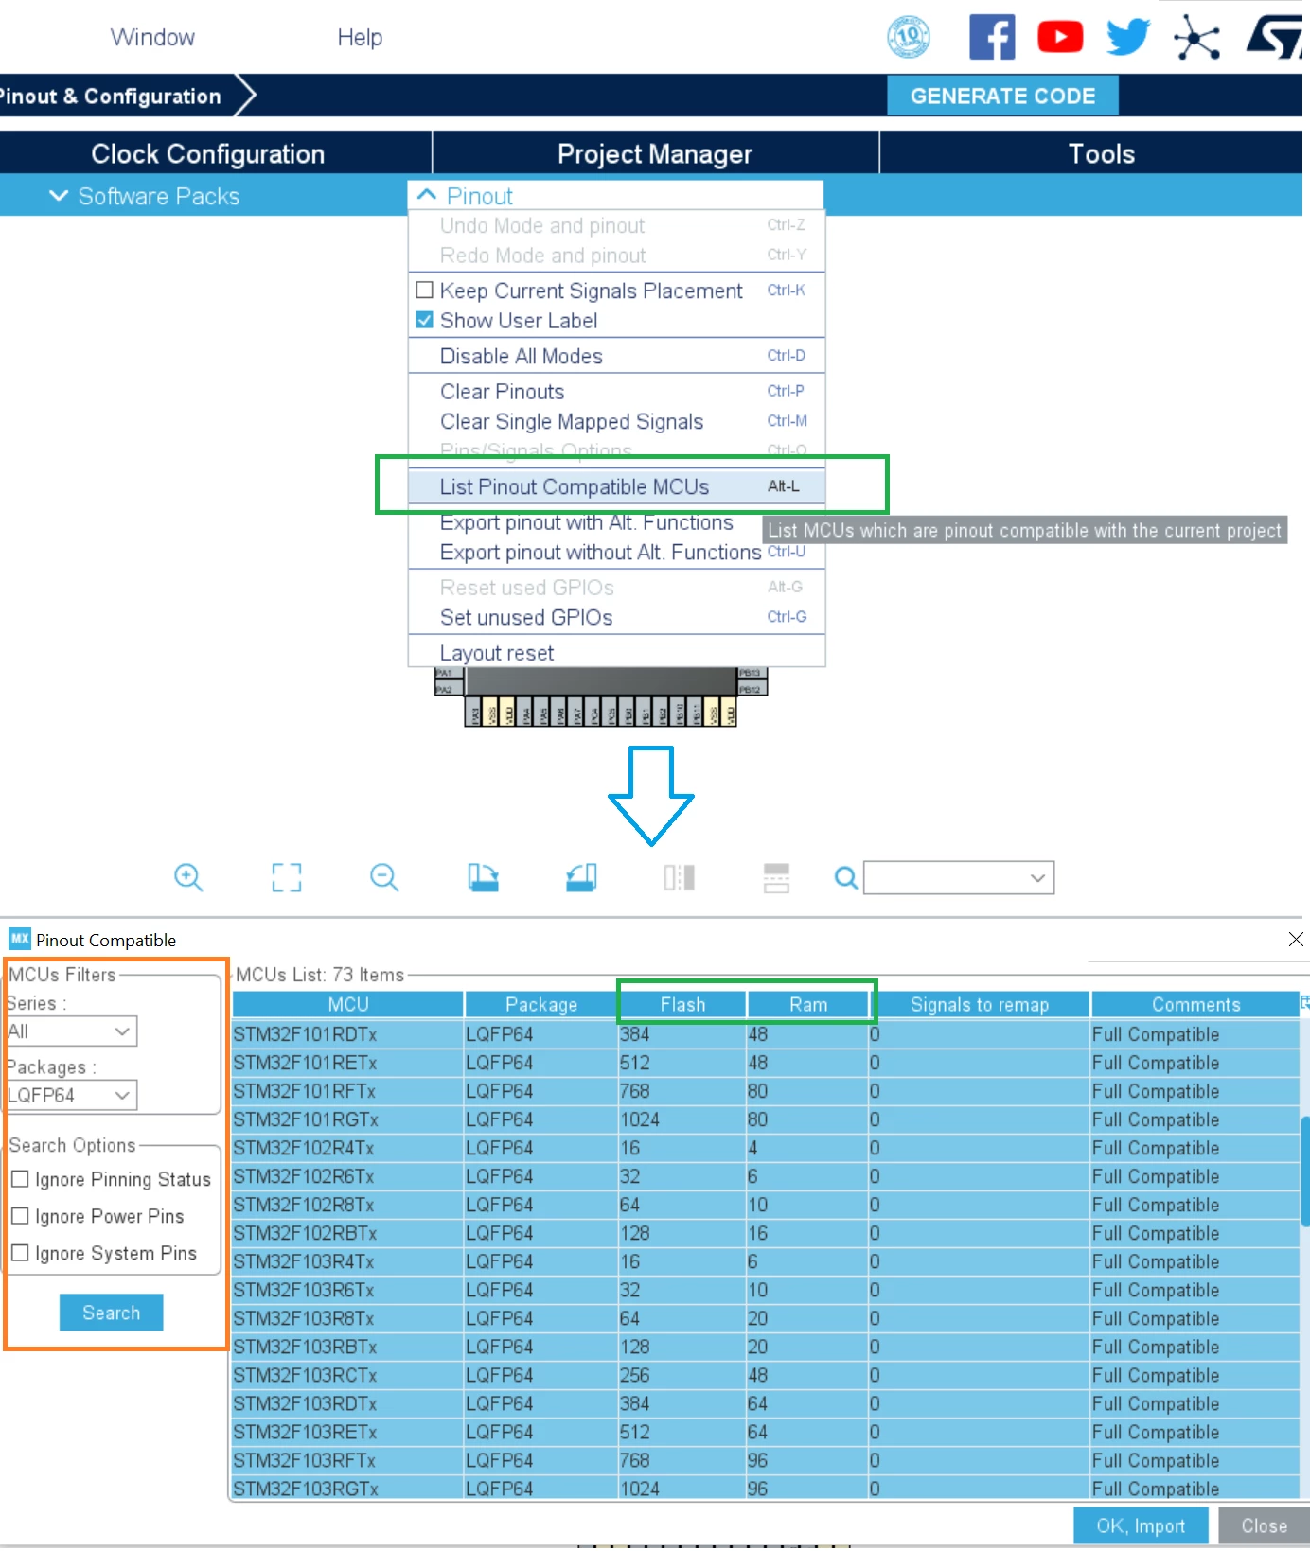
Task: Open the pin search combo box
Action: 959,877
